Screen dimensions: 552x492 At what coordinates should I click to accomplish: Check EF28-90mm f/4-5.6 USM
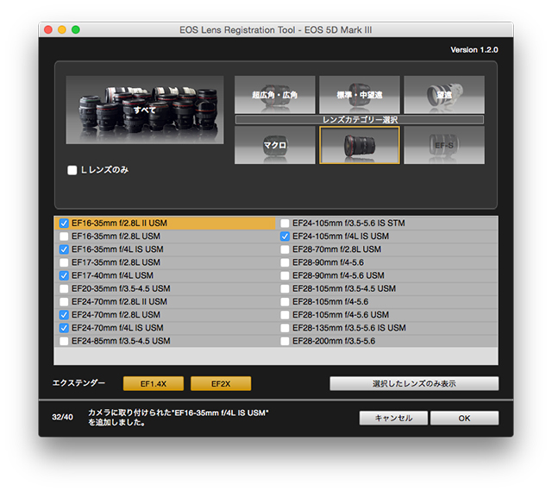tap(285, 275)
